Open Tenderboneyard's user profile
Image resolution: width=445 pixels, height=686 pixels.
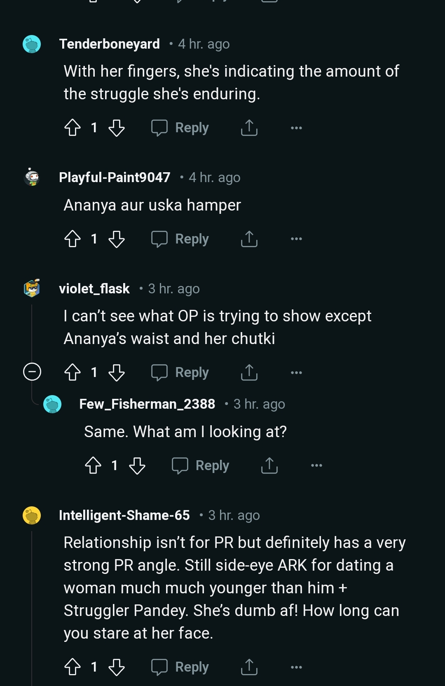coord(109,44)
